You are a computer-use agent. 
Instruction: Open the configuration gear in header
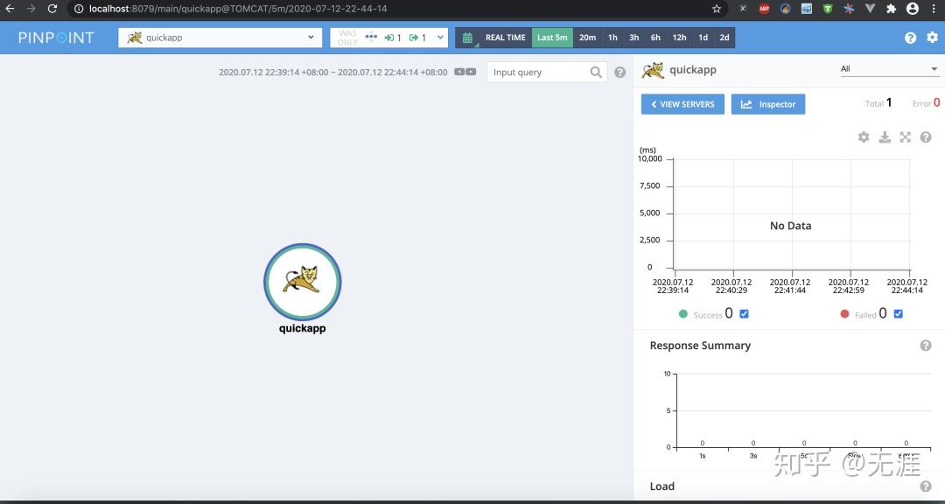[933, 38]
